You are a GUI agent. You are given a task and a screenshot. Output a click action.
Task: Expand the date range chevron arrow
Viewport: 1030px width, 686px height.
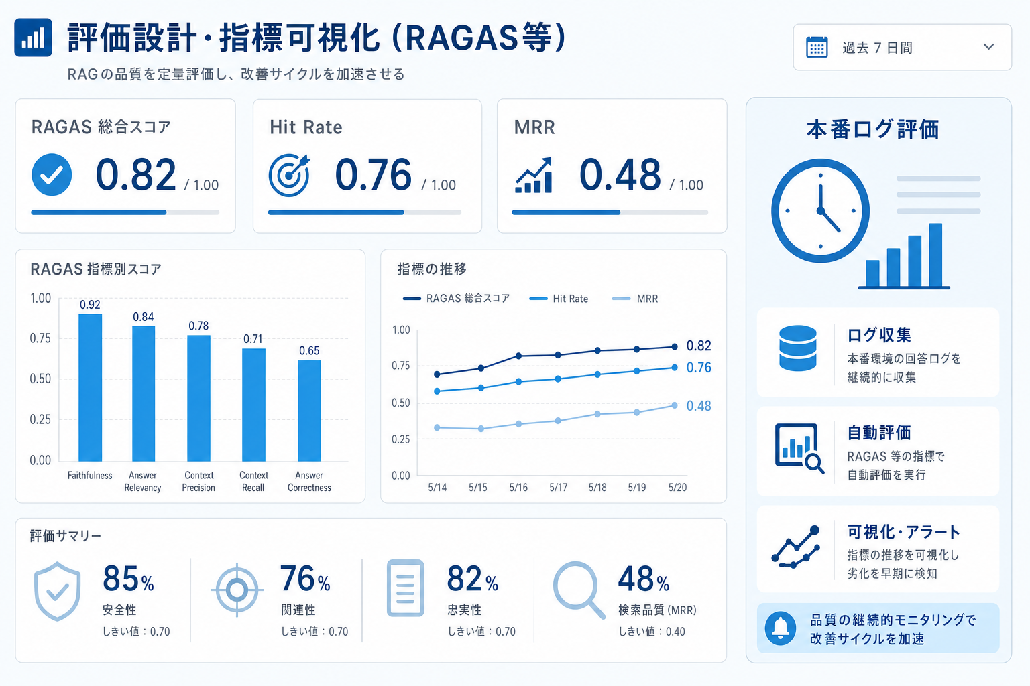(988, 47)
